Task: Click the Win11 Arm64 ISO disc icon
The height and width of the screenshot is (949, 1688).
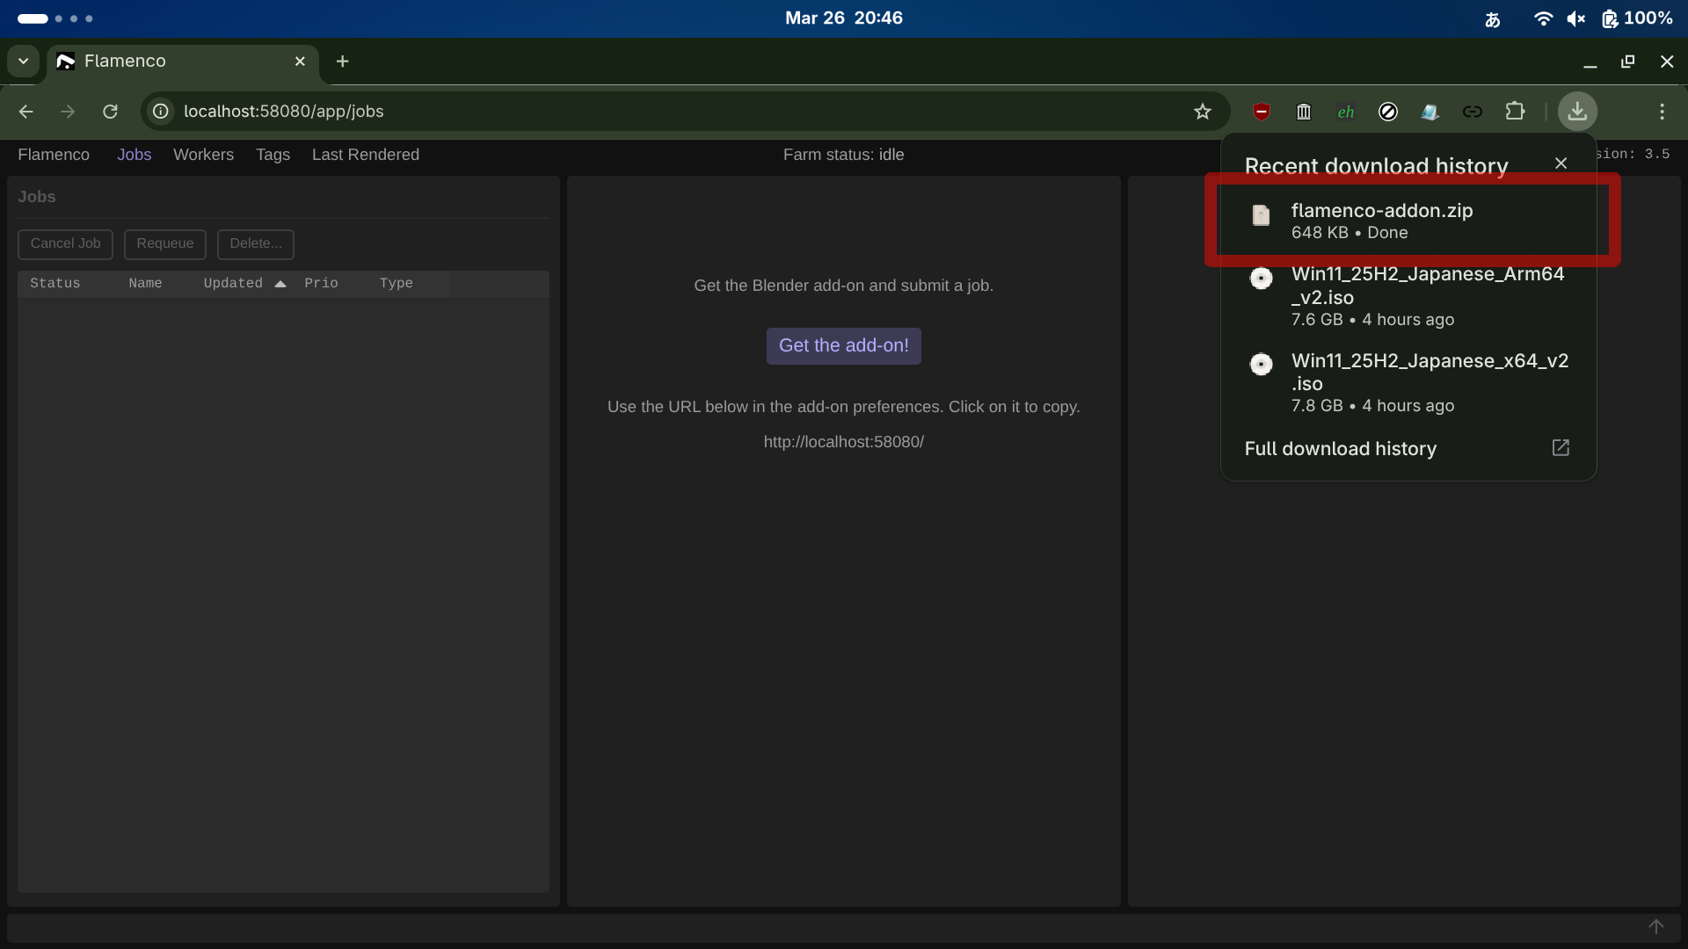Action: [1261, 279]
